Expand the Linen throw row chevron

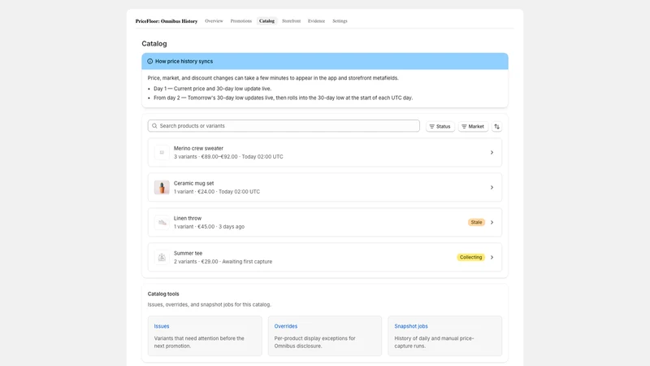point(492,222)
